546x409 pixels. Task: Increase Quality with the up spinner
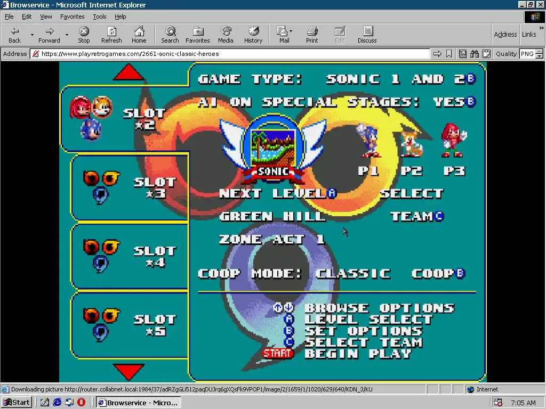point(540,52)
